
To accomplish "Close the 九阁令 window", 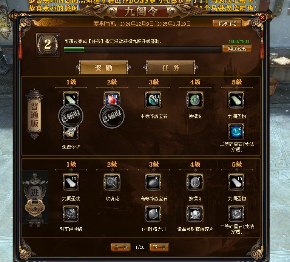I will tap(262, 18).
